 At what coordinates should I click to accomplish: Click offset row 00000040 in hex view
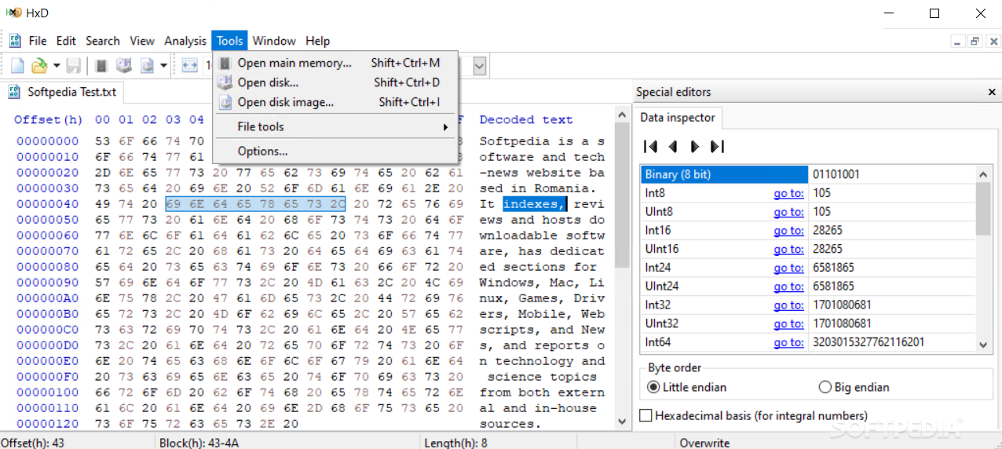click(x=48, y=204)
